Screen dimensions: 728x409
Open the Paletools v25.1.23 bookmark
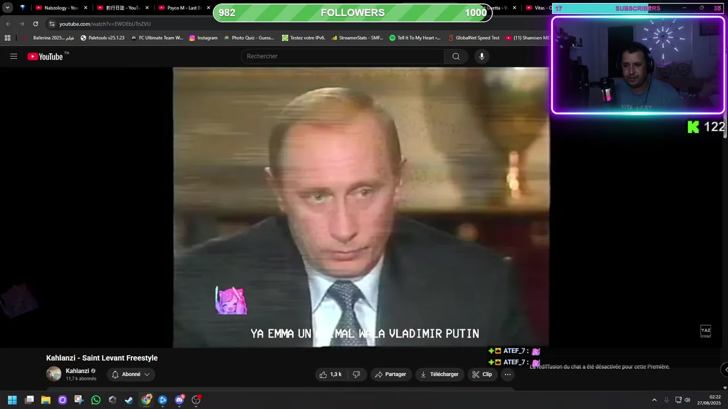click(x=102, y=38)
